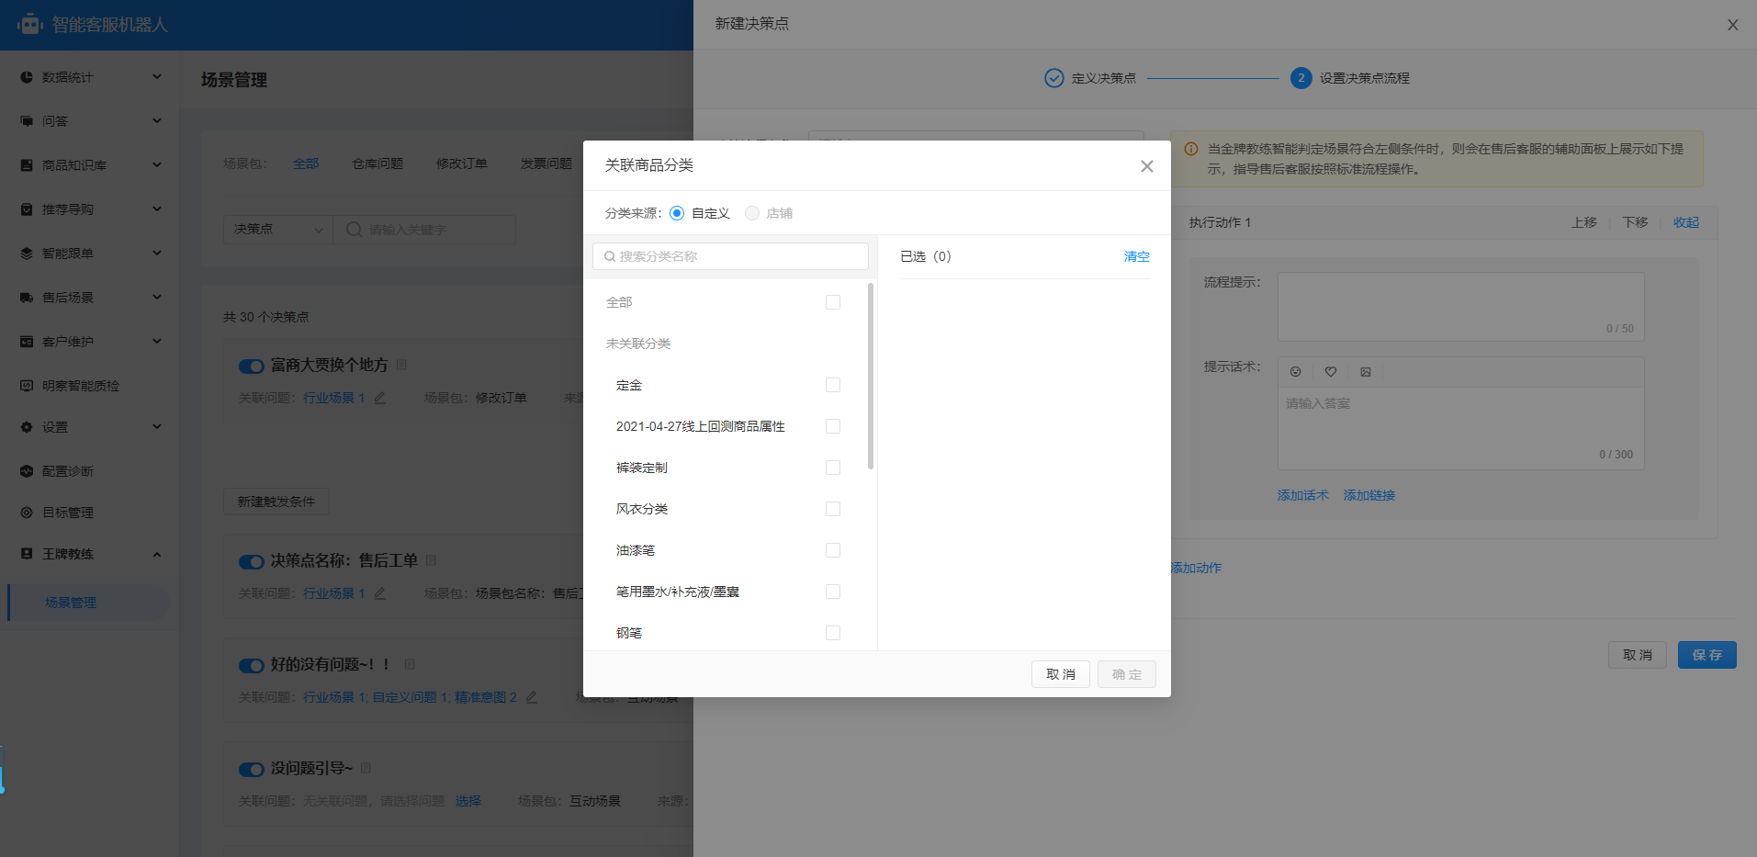Click the 商品知识库 book icon
The image size is (1757, 857).
tap(27, 165)
